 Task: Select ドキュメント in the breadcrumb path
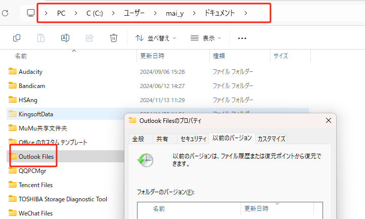(x=219, y=13)
